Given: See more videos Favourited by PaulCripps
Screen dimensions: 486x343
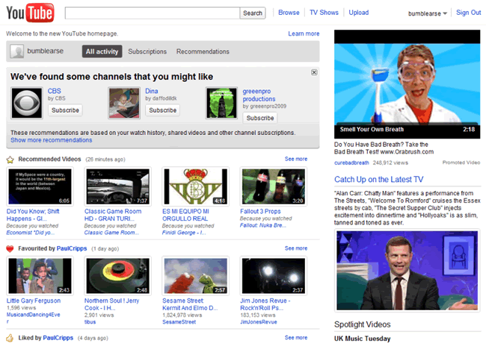Looking at the screenshot, I should [296, 248].
